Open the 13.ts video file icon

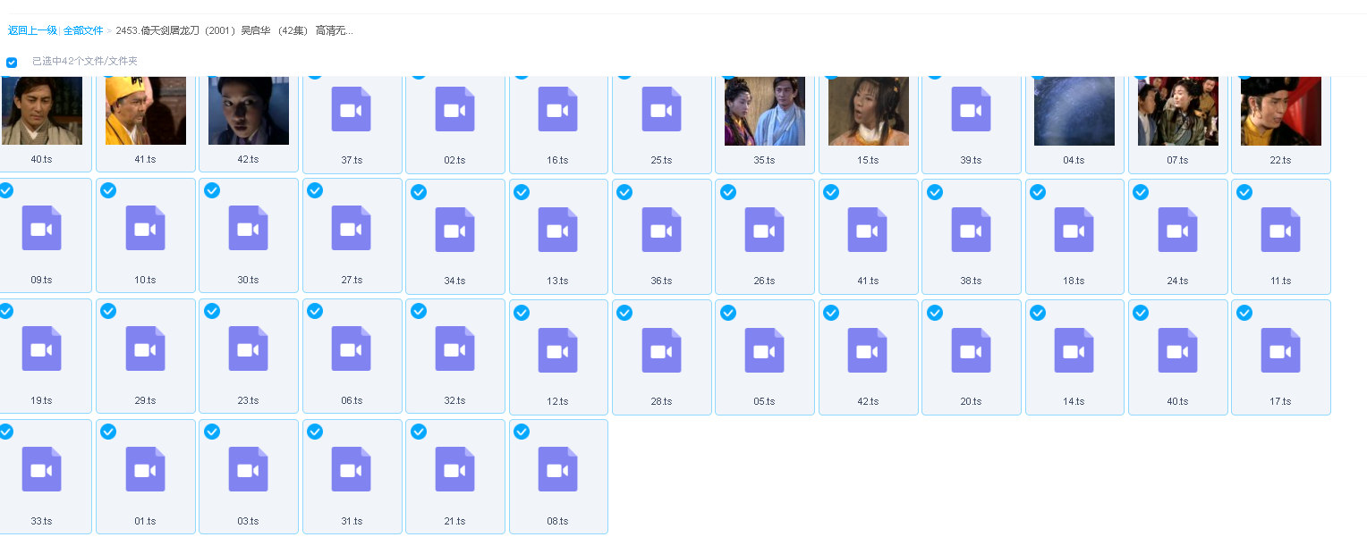coord(557,229)
